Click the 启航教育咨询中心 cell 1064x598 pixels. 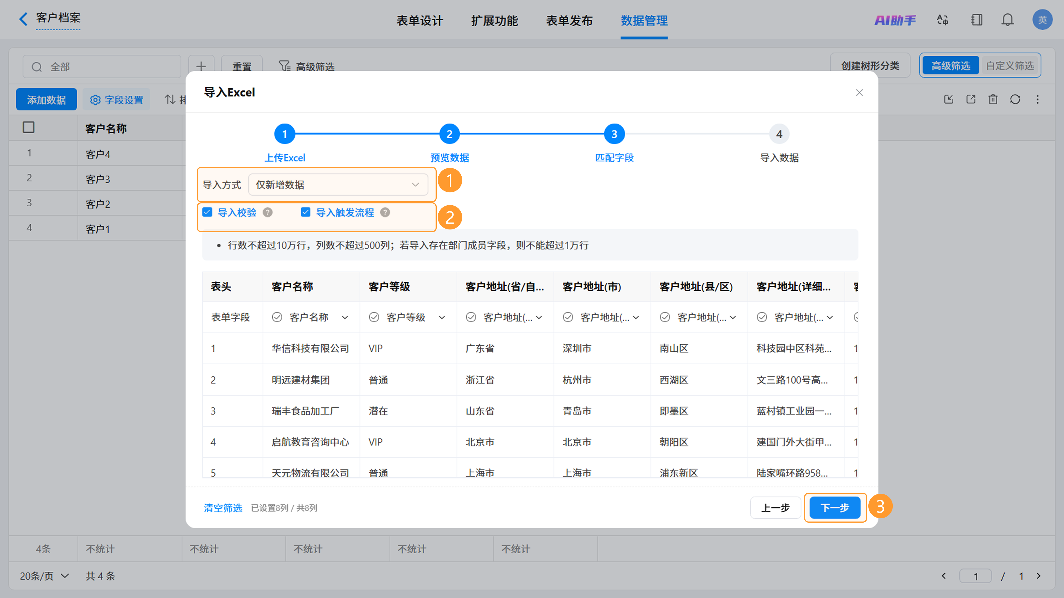pyautogui.click(x=310, y=442)
